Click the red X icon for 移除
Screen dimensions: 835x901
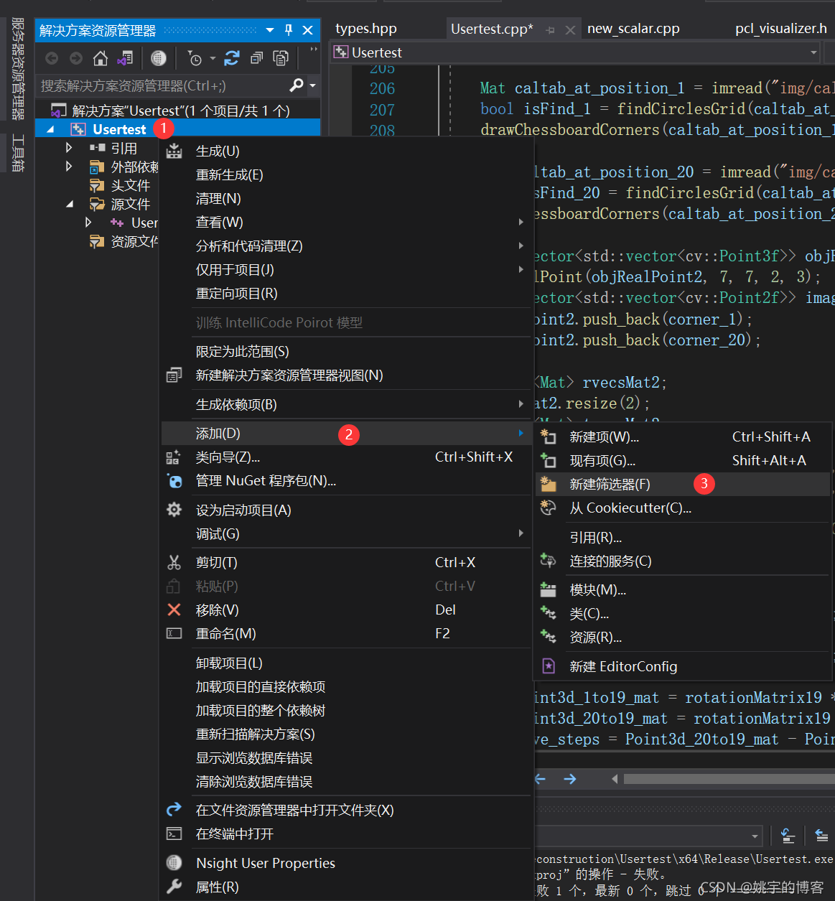(174, 610)
